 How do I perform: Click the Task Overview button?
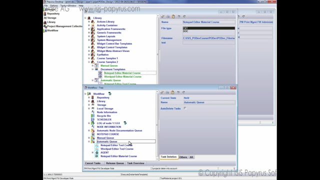click(135, 163)
